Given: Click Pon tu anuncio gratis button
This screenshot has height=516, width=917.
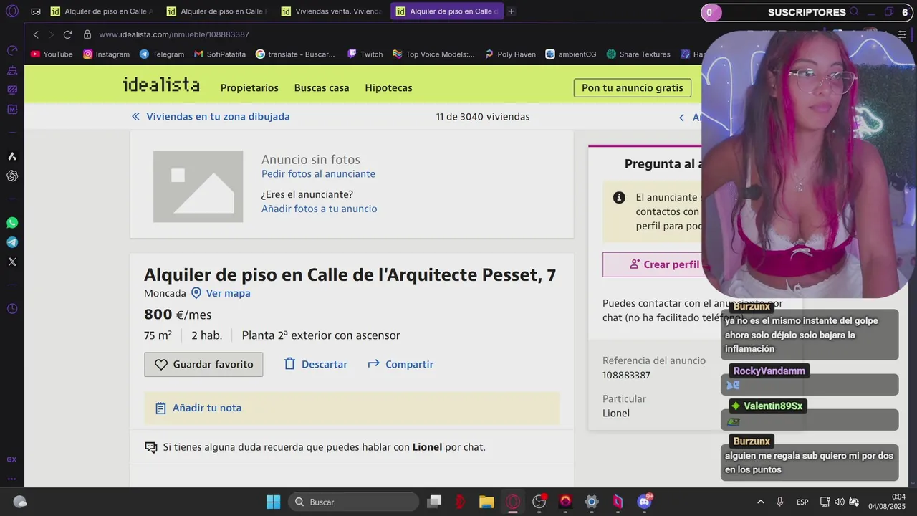Looking at the screenshot, I should tap(632, 87).
